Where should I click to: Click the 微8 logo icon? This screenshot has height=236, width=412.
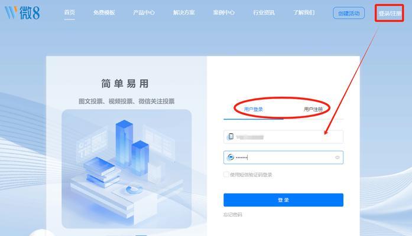click(22, 12)
